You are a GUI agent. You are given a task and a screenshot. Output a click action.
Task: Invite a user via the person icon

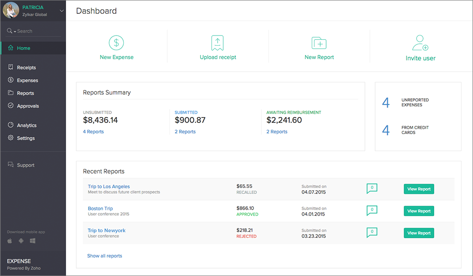pos(420,42)
